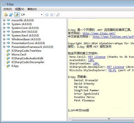Image resolution: width=134 pixels, height=123 pixels.
Task: Click the WindowsBase assembly icon
Action: [8, 39]
